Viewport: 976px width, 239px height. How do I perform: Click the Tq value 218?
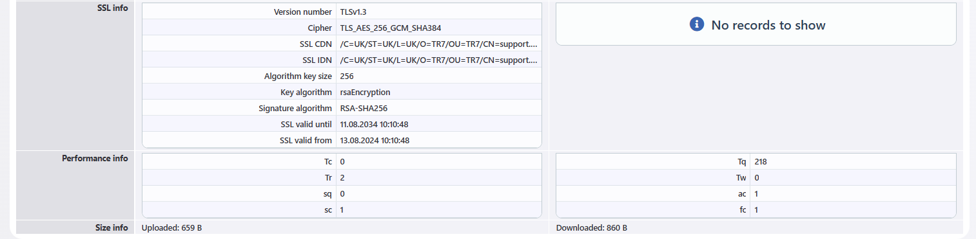761,162
